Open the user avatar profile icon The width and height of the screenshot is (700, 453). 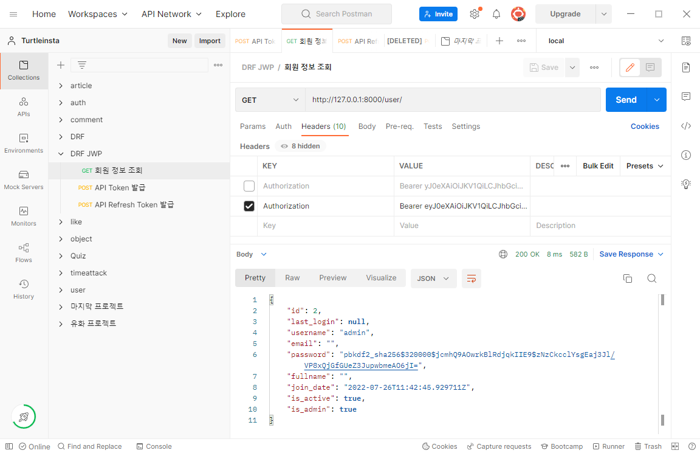pos(518,15)
